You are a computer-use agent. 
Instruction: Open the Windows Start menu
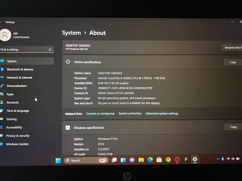tap(58, 160)
